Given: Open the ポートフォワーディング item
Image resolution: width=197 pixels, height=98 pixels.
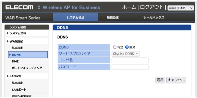Looking at the screenshot, I should pyautogui.click(x=27, y=68).
